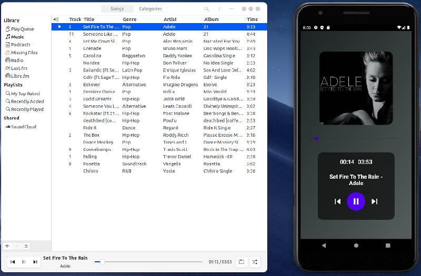Sort by the Time column header
421x276 pixels.
pyautogui.click(x=252, y=19)
